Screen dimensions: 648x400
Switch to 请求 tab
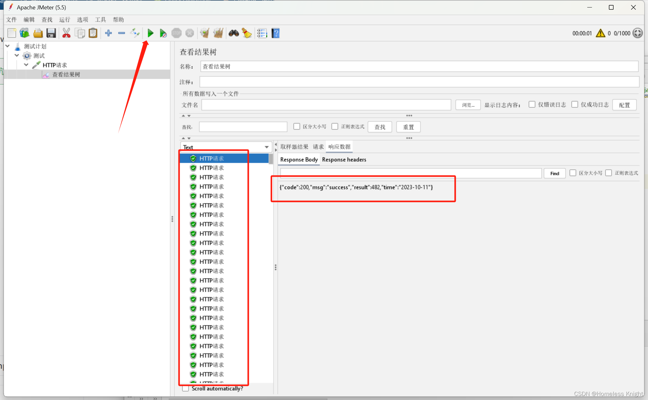(318, 147)
